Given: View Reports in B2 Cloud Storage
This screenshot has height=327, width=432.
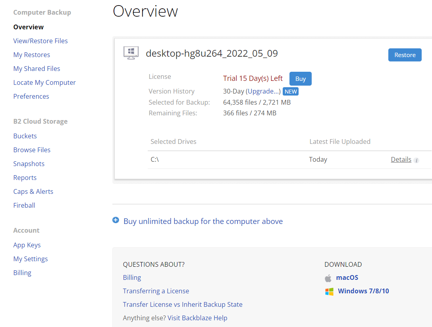Looking at the screenshot, I should tap(25, 178).
